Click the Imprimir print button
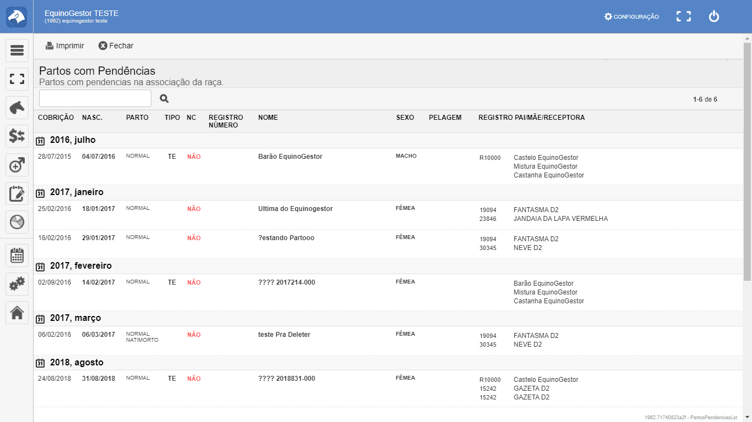752x422 pixels. pos(65,46)
